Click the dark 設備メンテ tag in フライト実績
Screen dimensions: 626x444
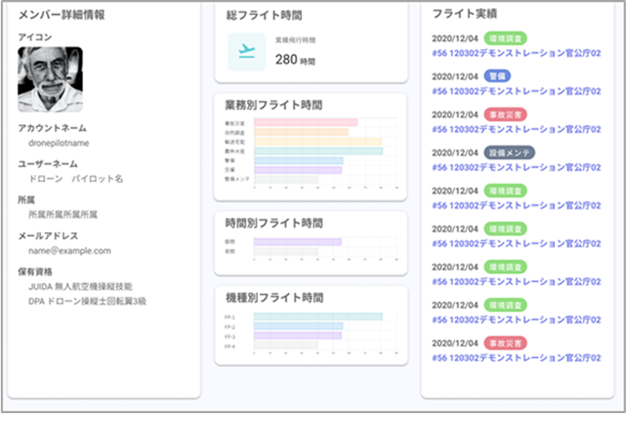pyautogui.click(x=509, y=153)
